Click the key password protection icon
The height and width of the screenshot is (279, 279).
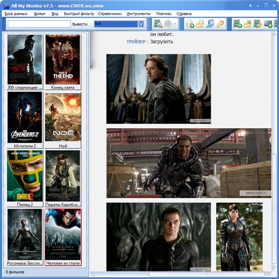221,24
